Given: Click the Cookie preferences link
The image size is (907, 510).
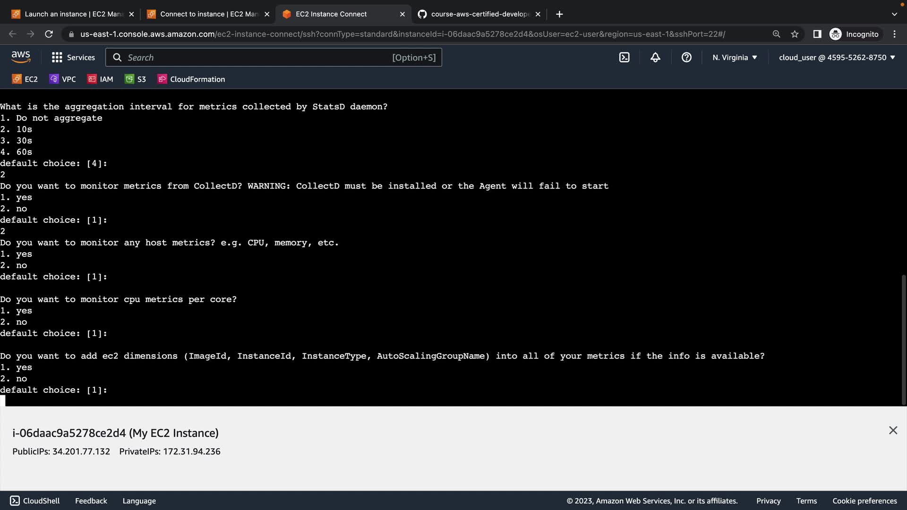Looking at the screenshot, I should [864, 501].
